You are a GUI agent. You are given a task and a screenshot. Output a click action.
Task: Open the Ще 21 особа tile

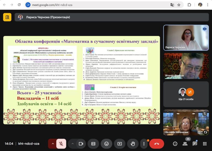point(186,94)
